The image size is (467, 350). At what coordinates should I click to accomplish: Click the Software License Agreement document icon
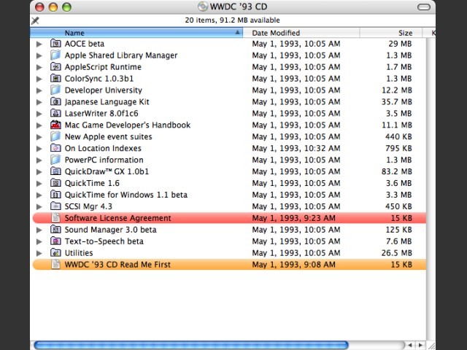coord(55,217)
